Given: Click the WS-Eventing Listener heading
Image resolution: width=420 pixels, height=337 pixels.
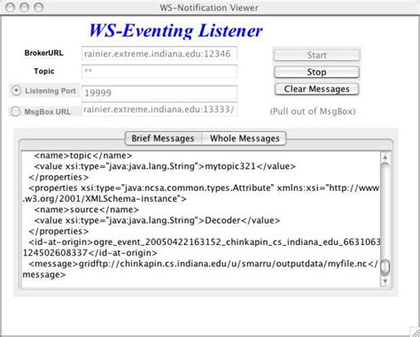Looking at the screenshot, I should [175, 30].
